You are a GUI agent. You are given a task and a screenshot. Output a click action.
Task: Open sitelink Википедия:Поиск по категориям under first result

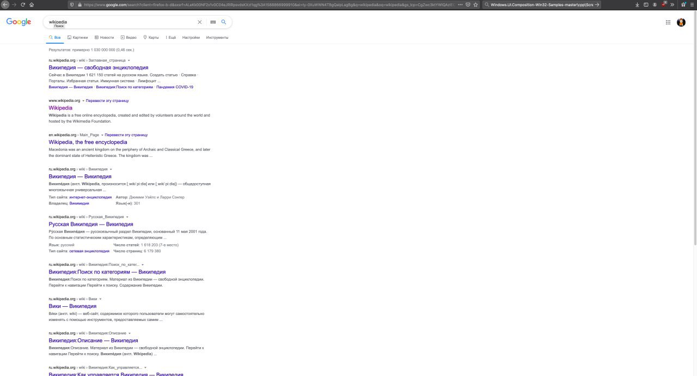pos(125,87)
